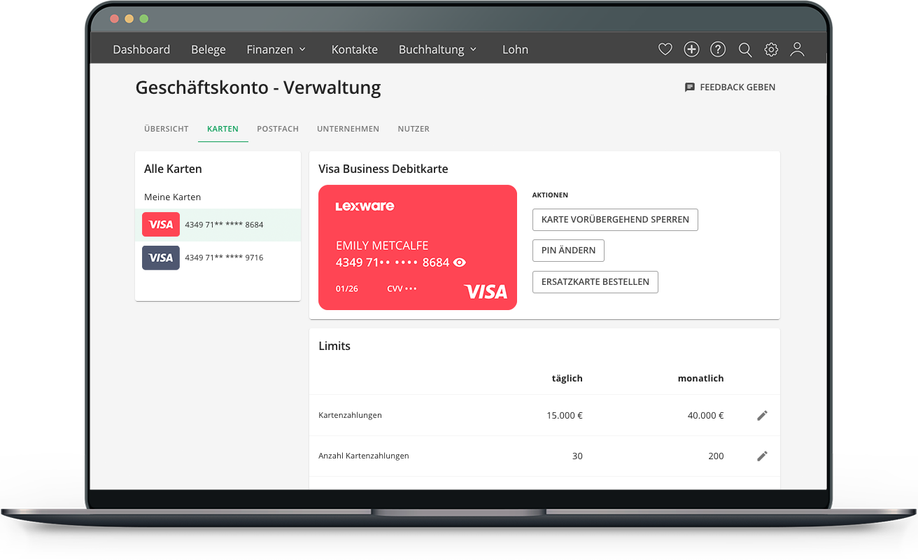Show full card number with eye icon

click(x=460, y=262)
